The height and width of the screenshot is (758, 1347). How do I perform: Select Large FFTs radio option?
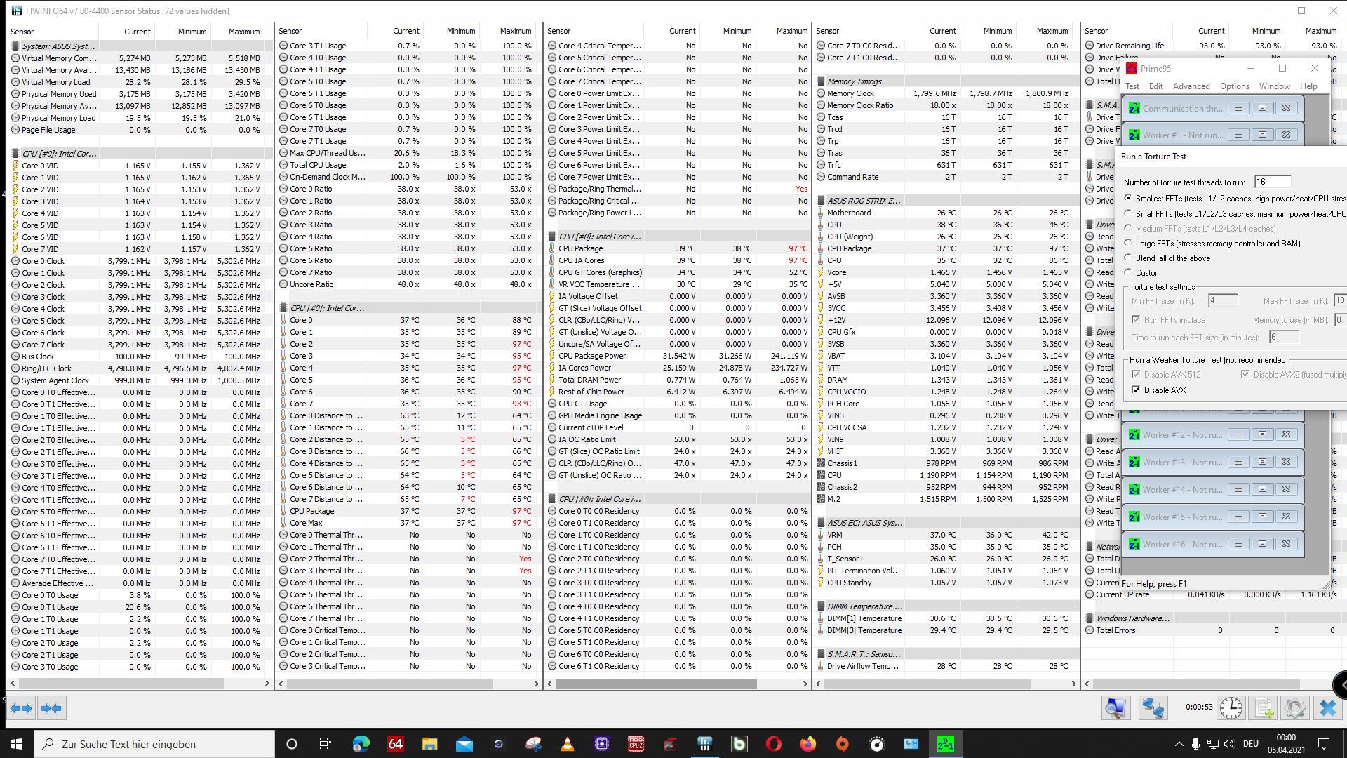point(1128,244)
